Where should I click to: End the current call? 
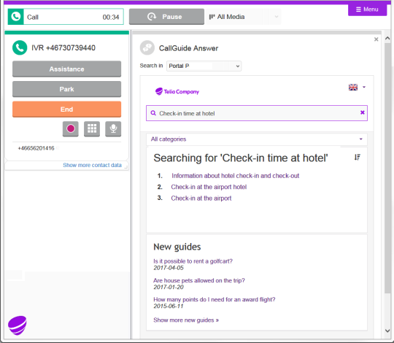(66, 109)
